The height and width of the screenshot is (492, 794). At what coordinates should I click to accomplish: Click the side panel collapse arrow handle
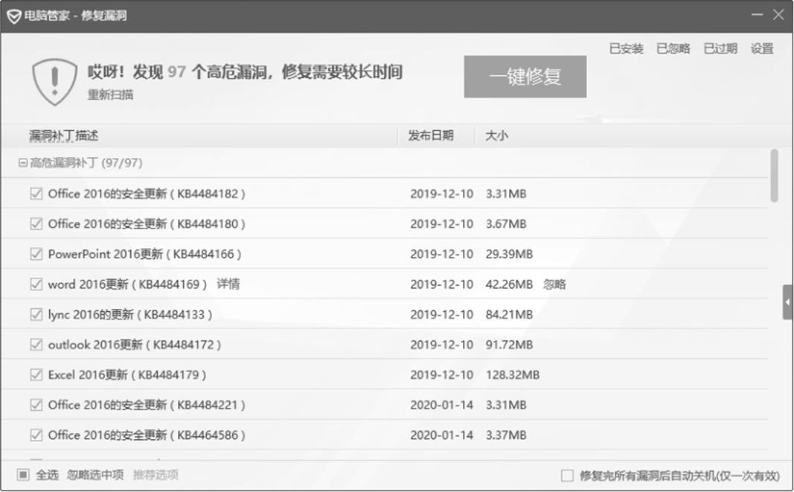point(787,302)
